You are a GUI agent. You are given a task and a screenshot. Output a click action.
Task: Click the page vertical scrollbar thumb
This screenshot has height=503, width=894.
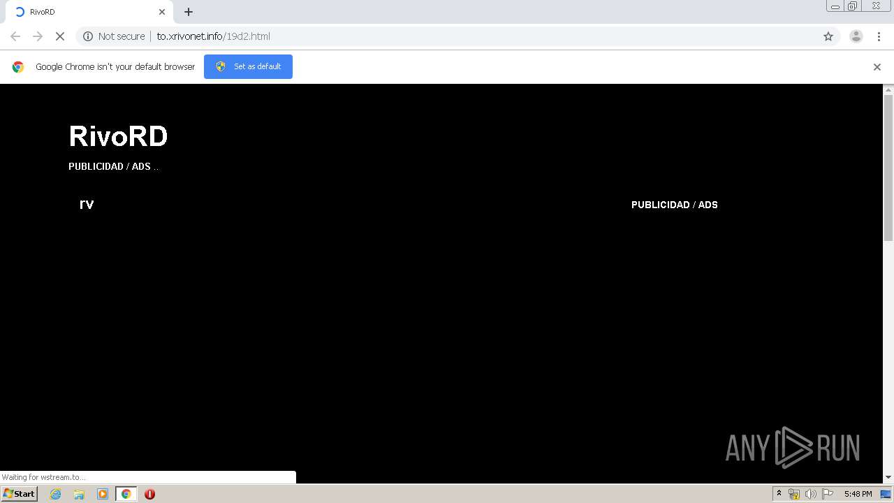point(888,168)
